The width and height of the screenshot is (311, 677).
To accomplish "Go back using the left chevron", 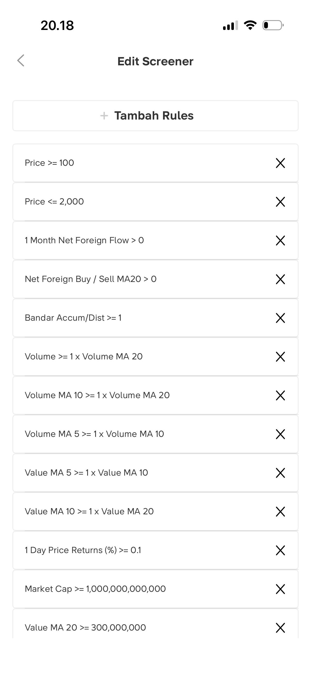I will tap(21, 61).
